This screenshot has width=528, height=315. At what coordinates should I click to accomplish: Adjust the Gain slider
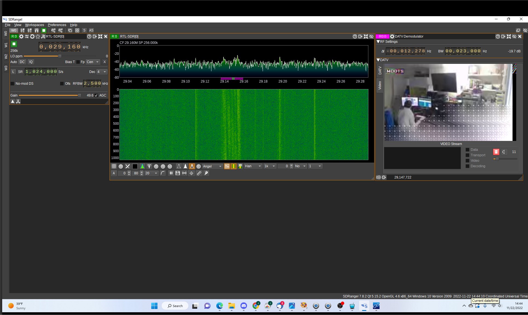(50, 95)
